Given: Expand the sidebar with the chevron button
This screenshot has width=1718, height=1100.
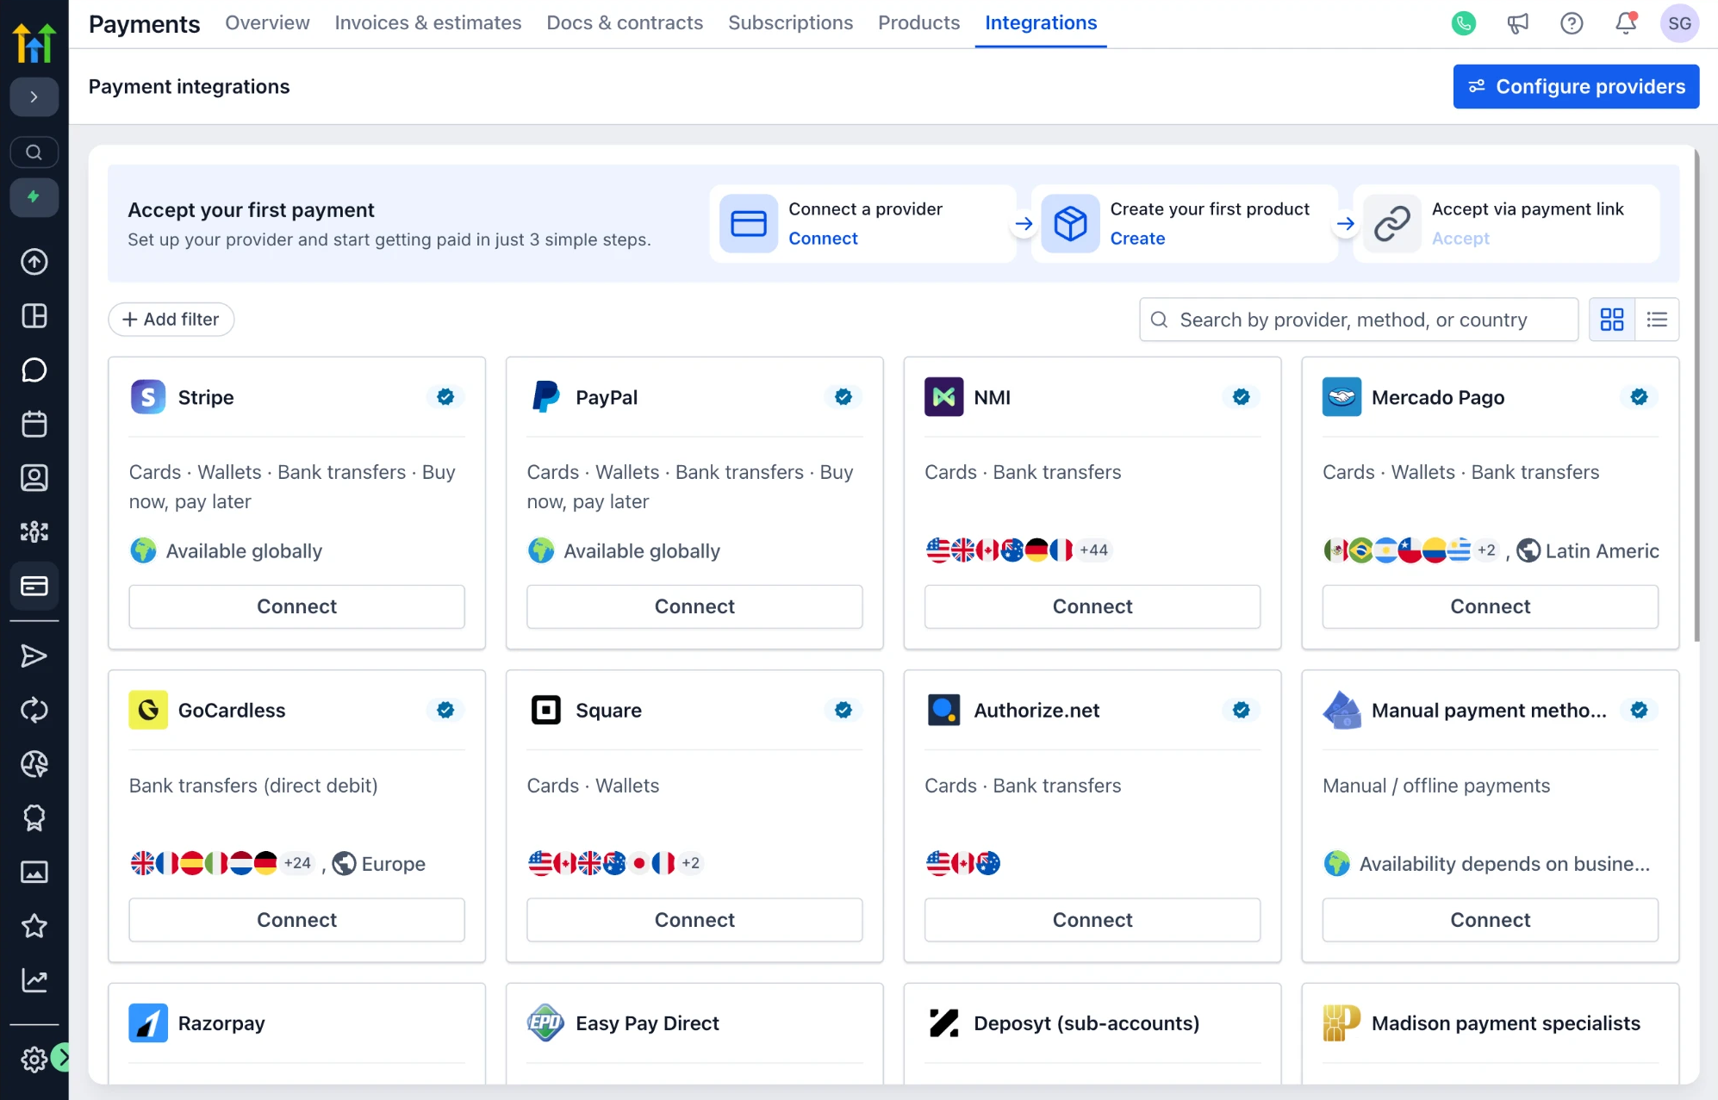Looking at the screenshot, I should click(34, 97).
